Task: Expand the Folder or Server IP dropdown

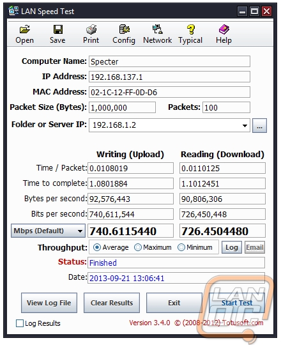Action: pyautogui.click(x=245, y=126)
